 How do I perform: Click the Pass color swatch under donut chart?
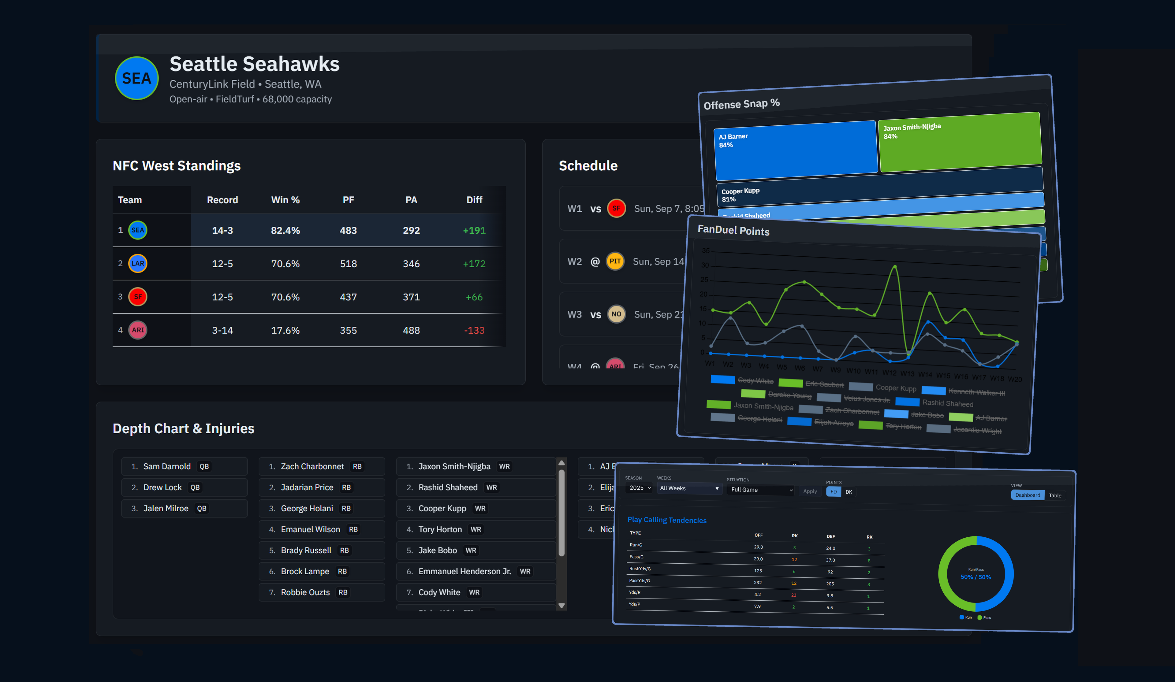pyautogui.click(x=980, y=617)
